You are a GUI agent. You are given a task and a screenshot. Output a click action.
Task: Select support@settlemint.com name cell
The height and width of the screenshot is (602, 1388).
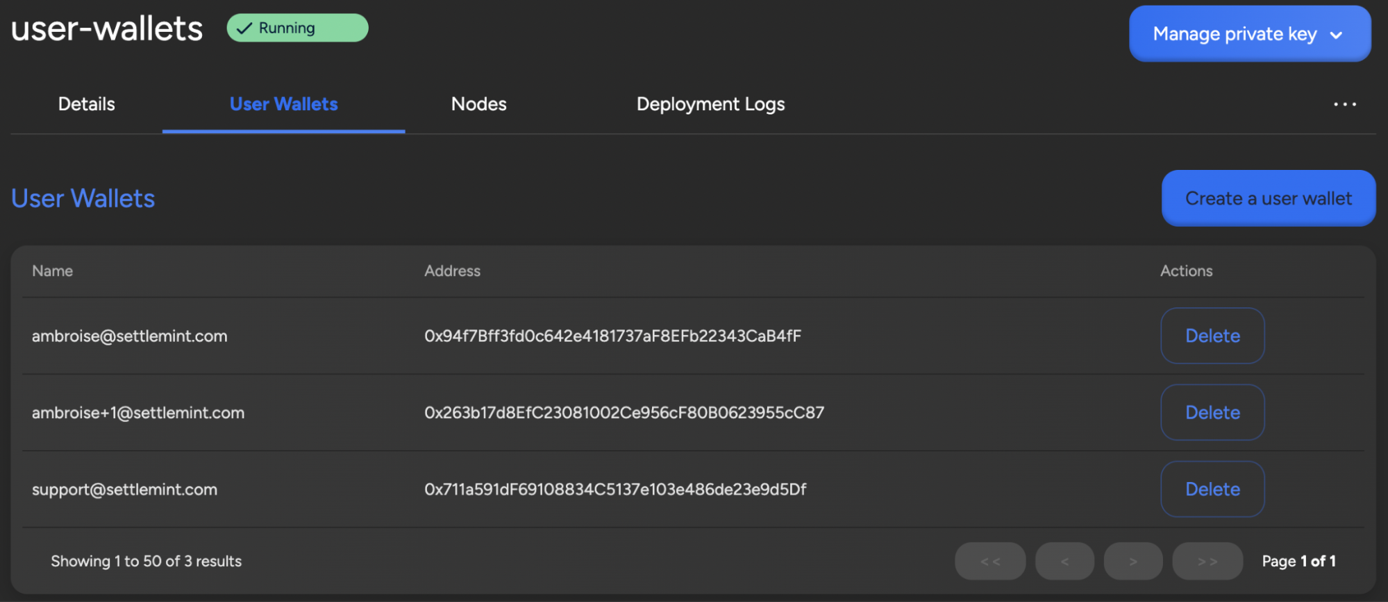(125, 490)
